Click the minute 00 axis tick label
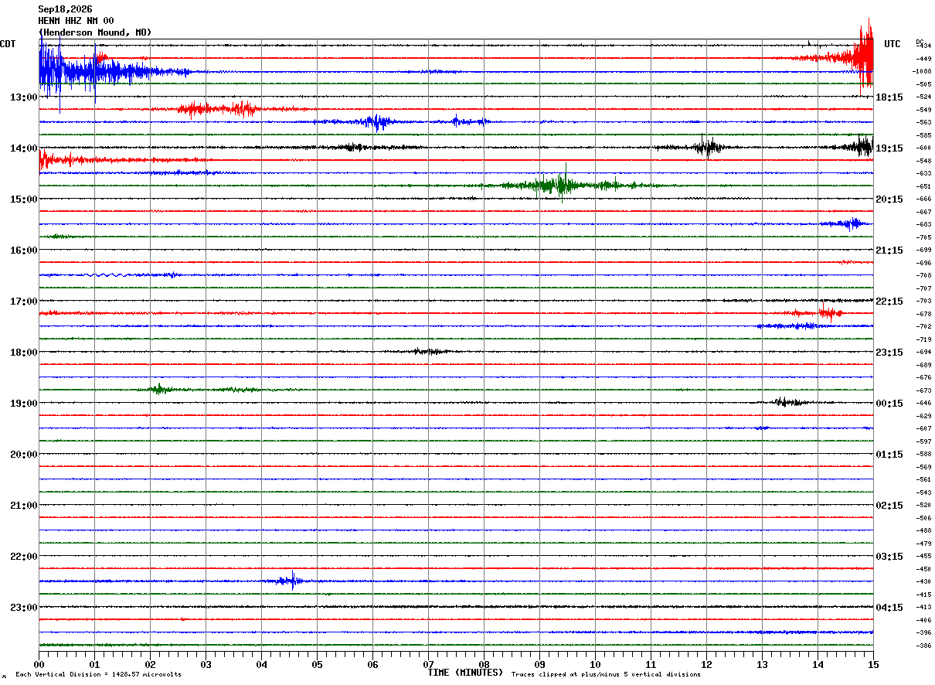 click(39, 664)
